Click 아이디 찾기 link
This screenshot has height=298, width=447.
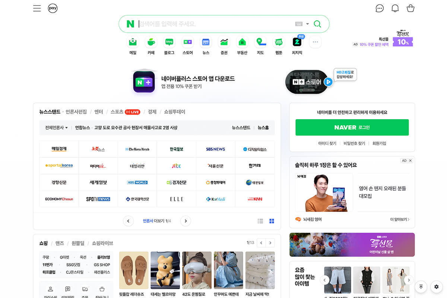(x=327, y=143)
